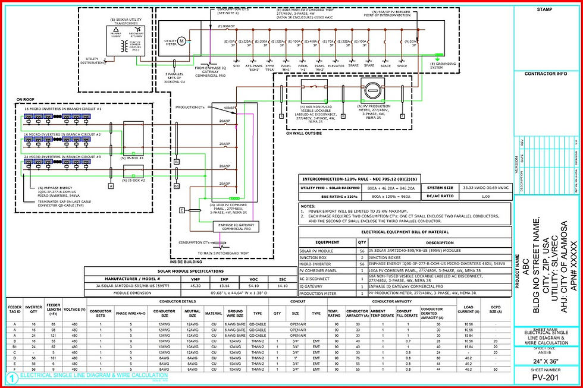
Task: Click the "ON WALL OUTSIDE" area label
Action: click(x=304, y=133)
